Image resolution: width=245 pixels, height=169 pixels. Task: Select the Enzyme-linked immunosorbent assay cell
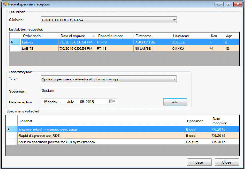(x=101, y=129)
